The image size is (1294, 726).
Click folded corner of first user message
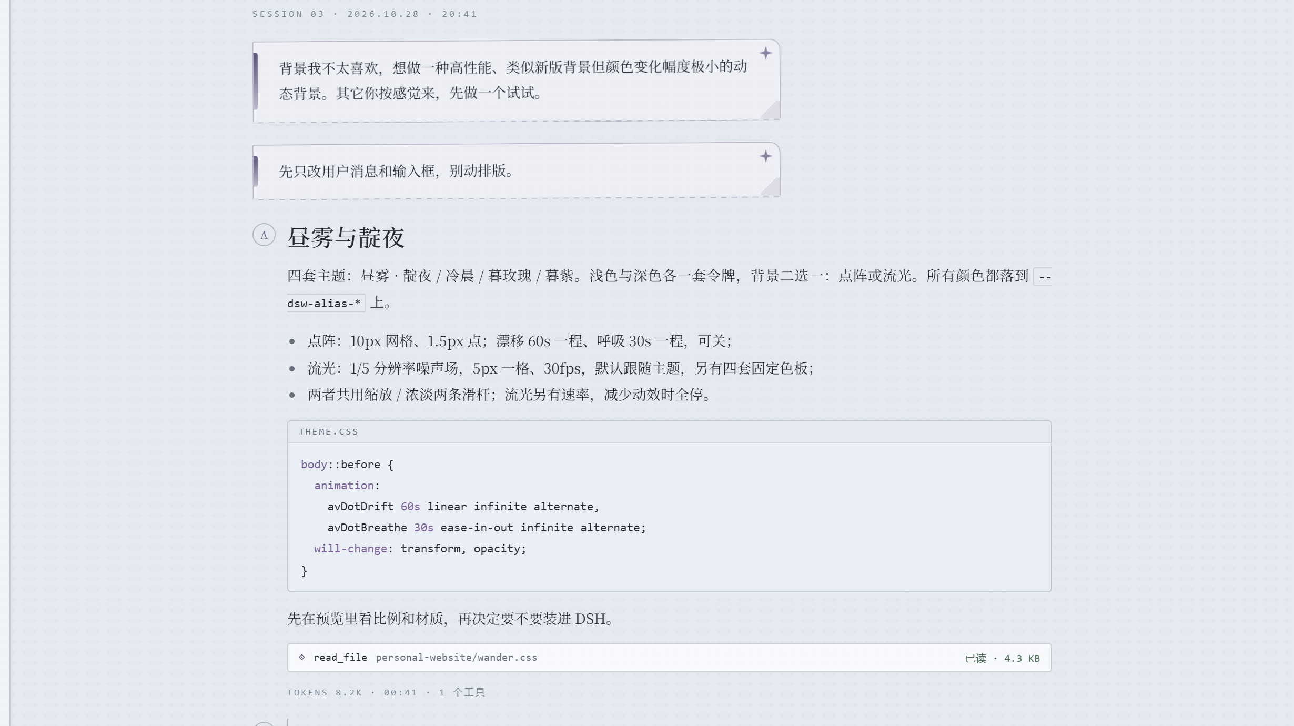pos(771,110)
